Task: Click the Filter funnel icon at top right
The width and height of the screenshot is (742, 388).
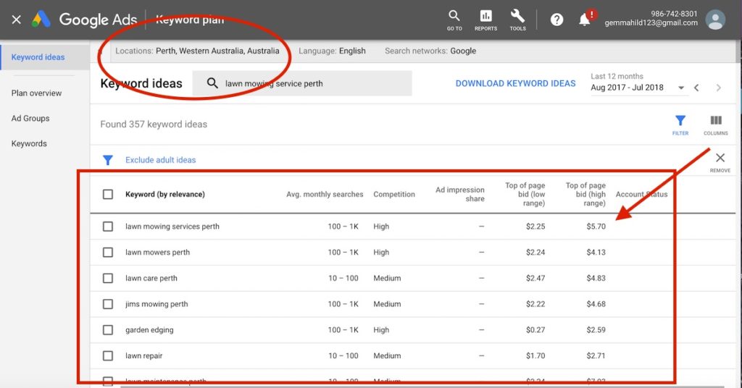Action: click(680, 125)
